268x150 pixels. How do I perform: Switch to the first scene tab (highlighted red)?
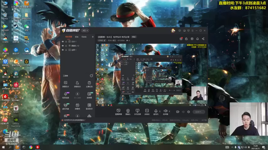[x=69, y=37]
